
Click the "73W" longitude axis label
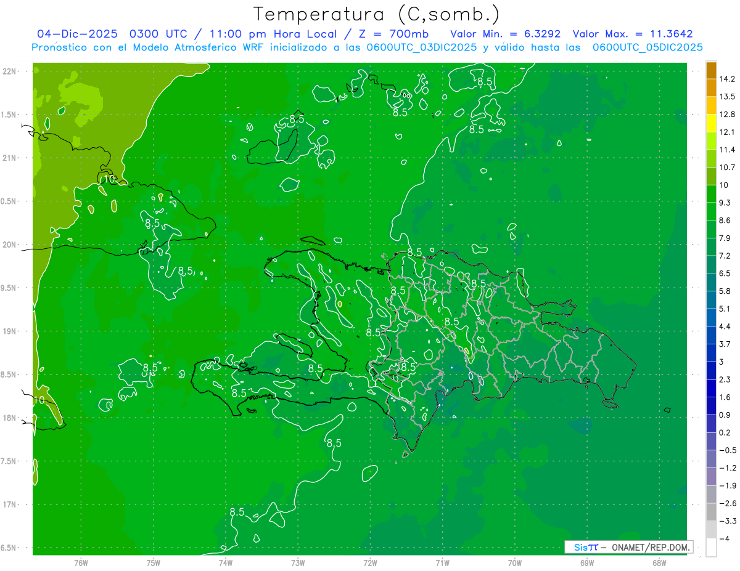point(298,562)
